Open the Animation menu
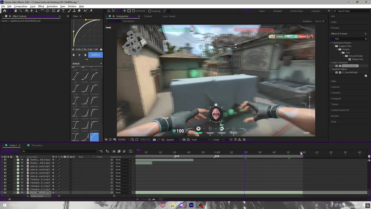Image resolution: width=371 pixels, height=209 pixels. click(52, 6)
